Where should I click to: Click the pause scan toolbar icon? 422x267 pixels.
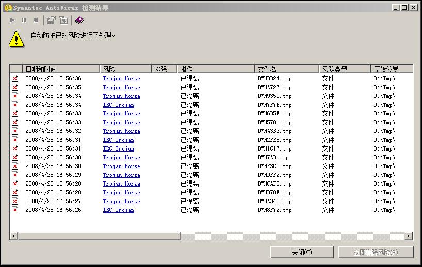click(x=24, y=20)
